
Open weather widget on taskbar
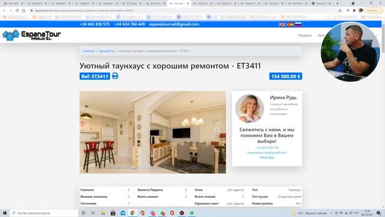pyautogui.click(x=310, y=213)
